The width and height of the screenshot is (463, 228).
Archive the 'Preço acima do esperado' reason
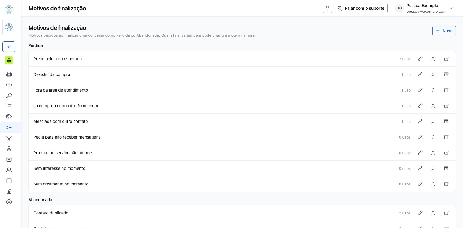[446, 59]
